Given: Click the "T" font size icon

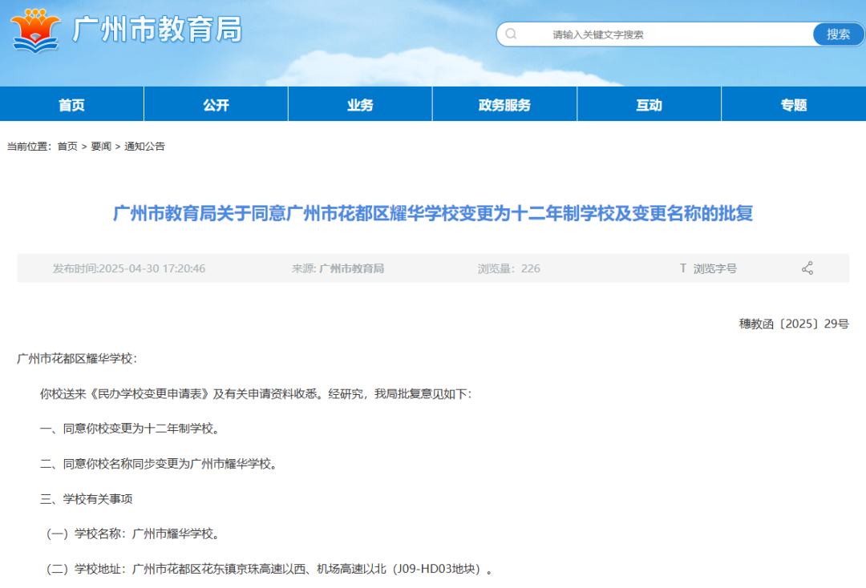Looking at the screenshot, I should (x=682, y=268).
